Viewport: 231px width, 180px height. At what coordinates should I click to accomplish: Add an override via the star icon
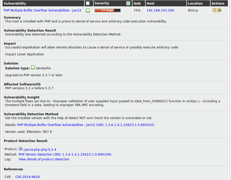[x=219, y=10]
